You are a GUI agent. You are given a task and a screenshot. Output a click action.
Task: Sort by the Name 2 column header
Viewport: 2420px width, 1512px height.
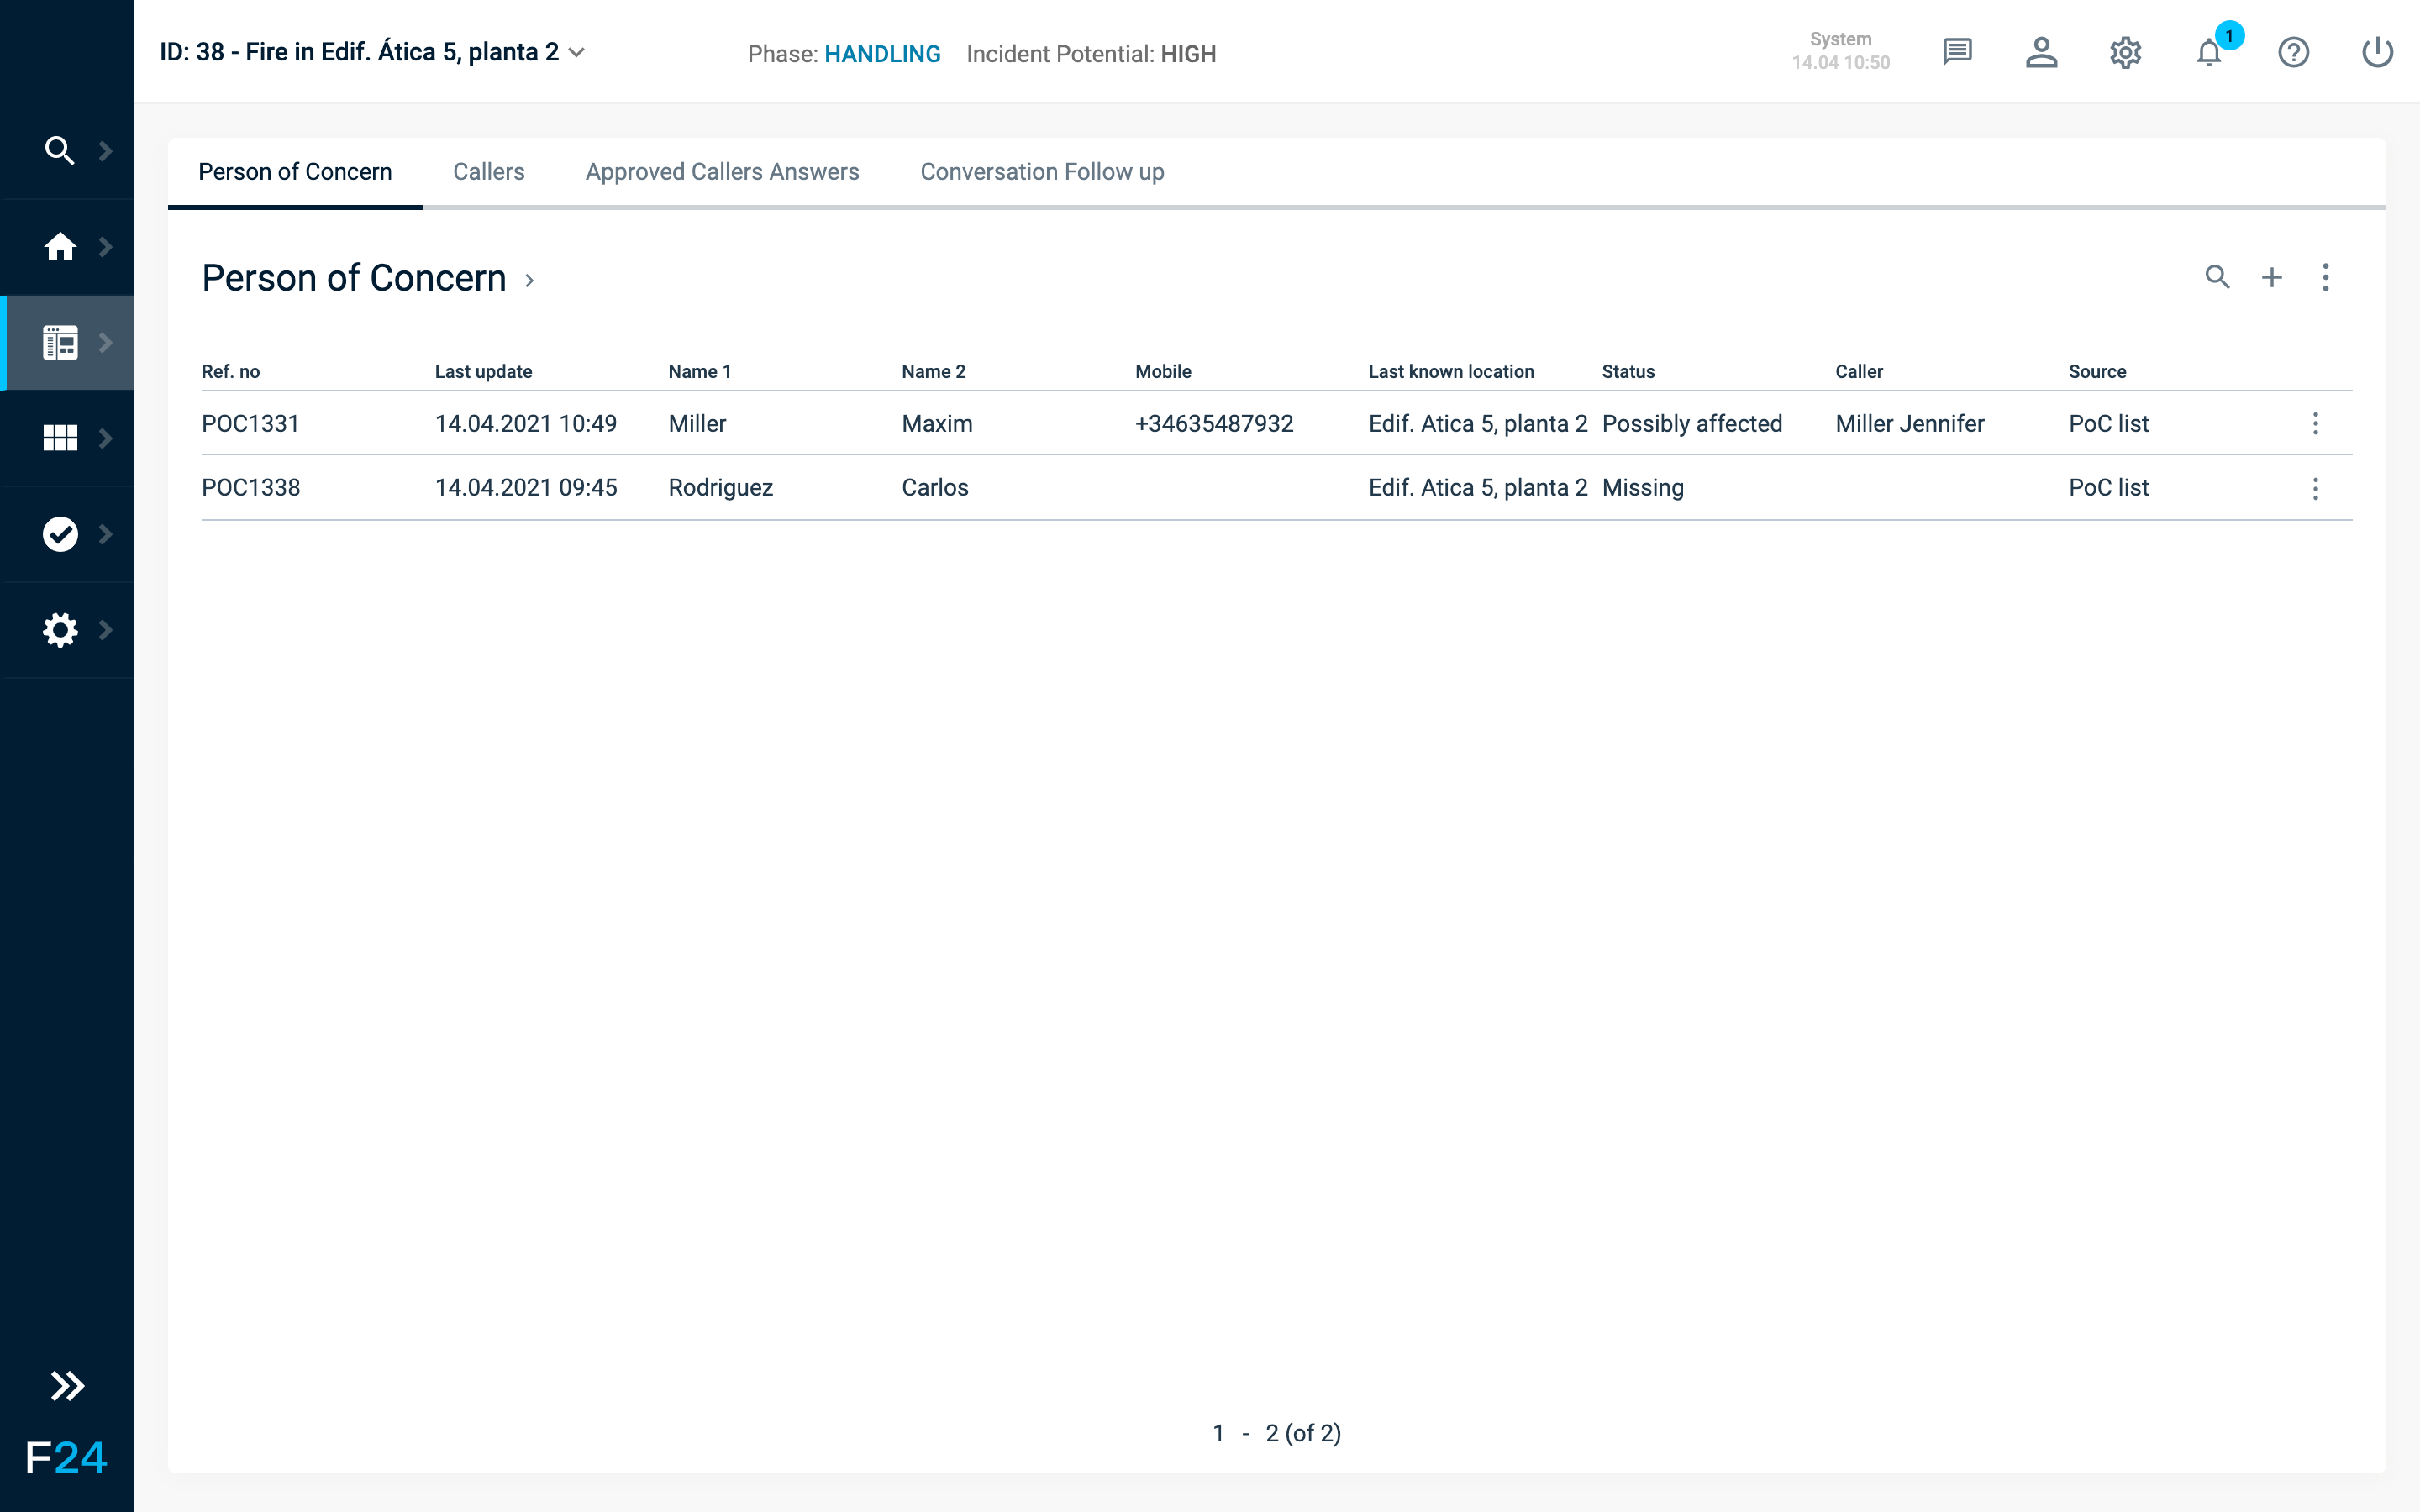934,372
